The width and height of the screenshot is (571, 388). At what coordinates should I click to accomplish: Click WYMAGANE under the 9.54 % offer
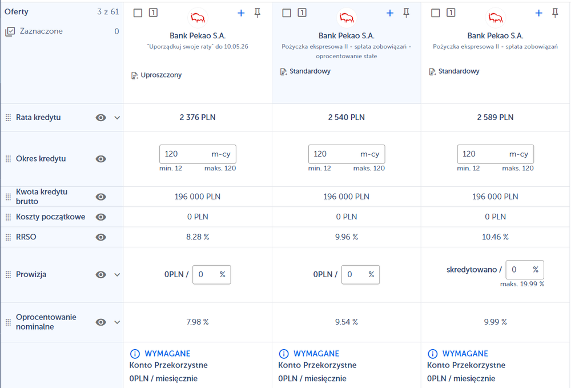(x=316, y=353)
